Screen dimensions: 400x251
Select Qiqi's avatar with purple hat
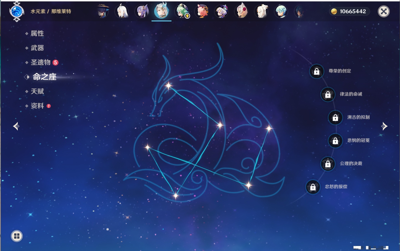tap(222, 12)
